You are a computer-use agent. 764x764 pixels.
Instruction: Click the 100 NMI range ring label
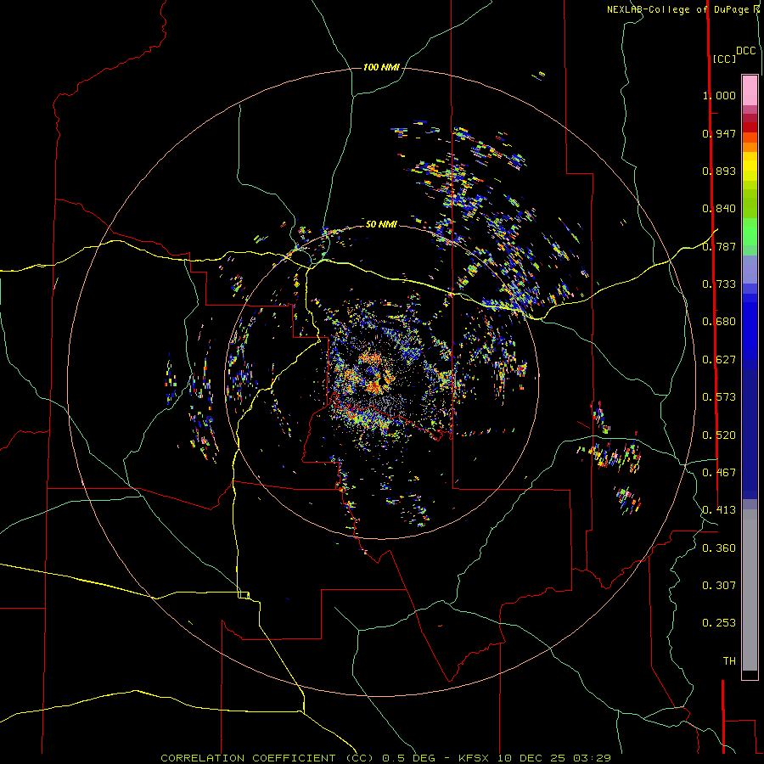[x=381, y=67]
